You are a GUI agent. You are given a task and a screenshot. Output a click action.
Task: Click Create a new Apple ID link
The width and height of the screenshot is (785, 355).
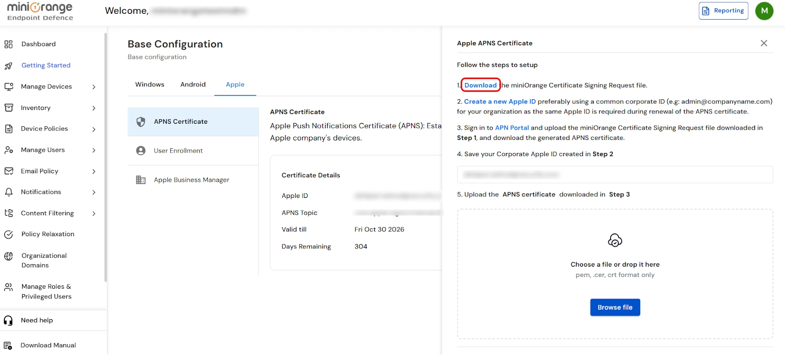[500, 102]
